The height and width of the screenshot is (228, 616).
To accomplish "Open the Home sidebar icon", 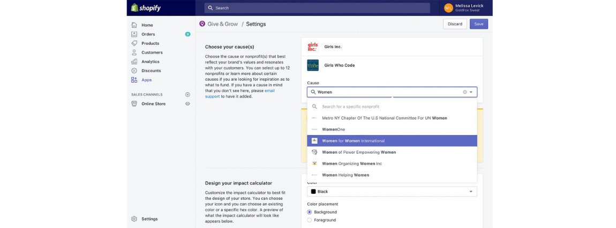I will 134,25.
